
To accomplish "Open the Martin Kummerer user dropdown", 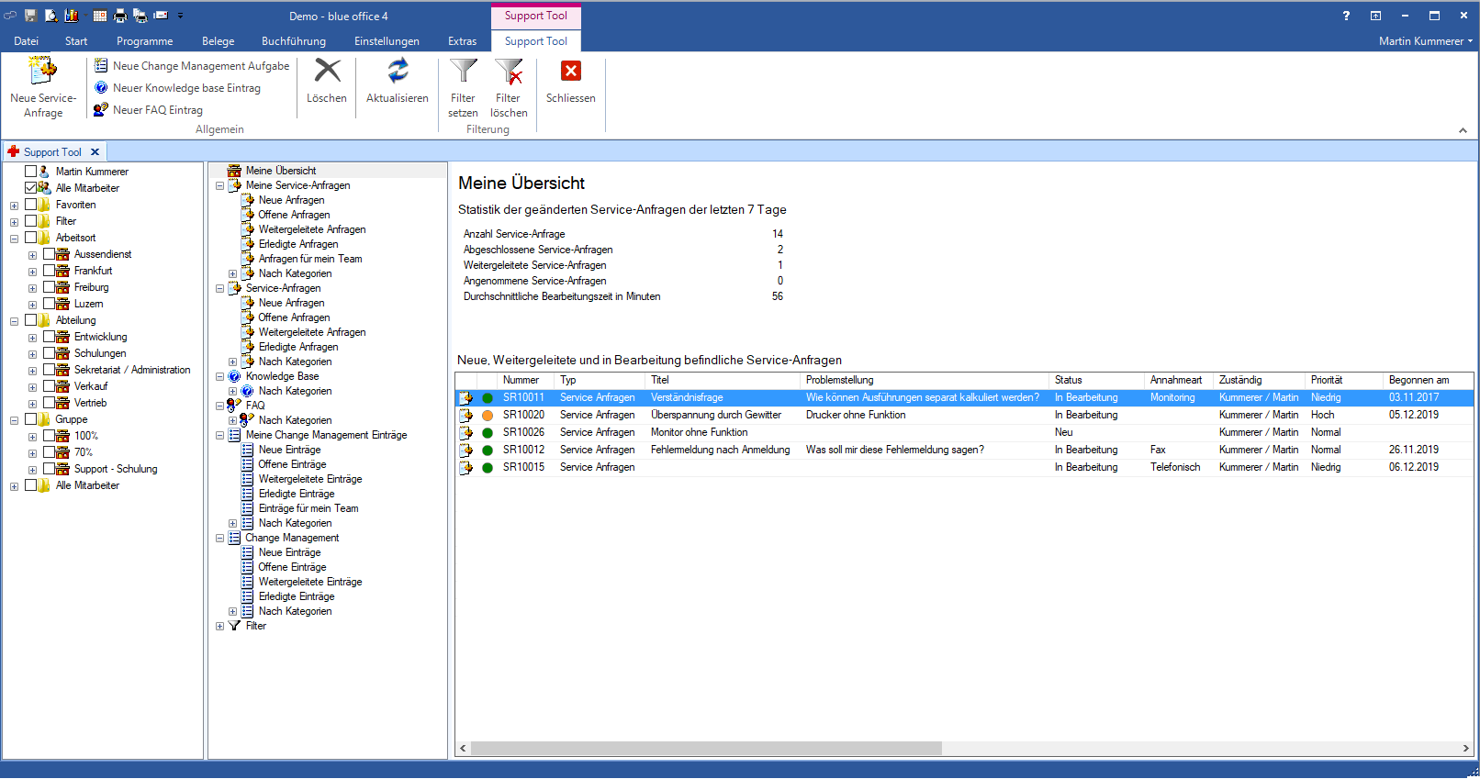I will pyautogui.click(x=1425, y=41).
